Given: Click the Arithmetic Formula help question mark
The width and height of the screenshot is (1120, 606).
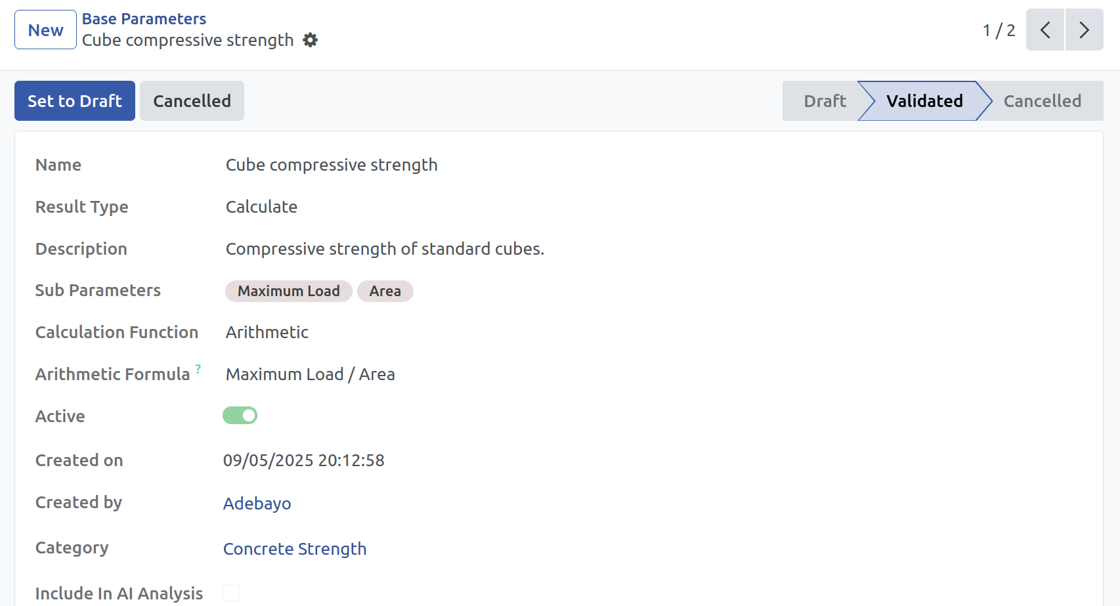Looking at the screenshot, I should pyautogui.click(x=198, y=368).
